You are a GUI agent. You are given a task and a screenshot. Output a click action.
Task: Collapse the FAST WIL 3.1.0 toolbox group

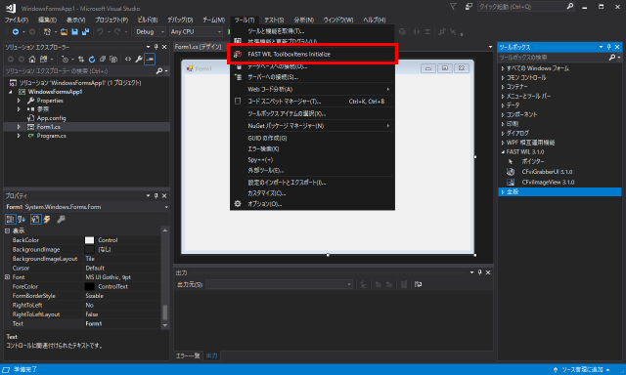[503, 151]
